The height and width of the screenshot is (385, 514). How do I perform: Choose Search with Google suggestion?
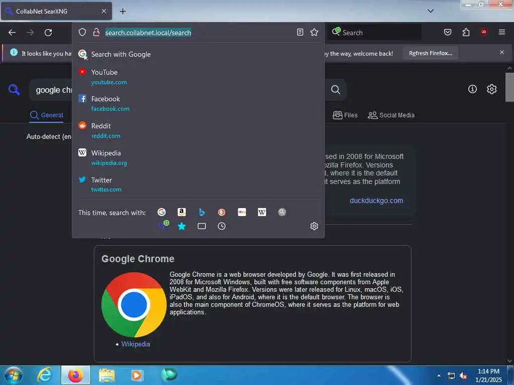pyautogui.click(x=198, y=54)
